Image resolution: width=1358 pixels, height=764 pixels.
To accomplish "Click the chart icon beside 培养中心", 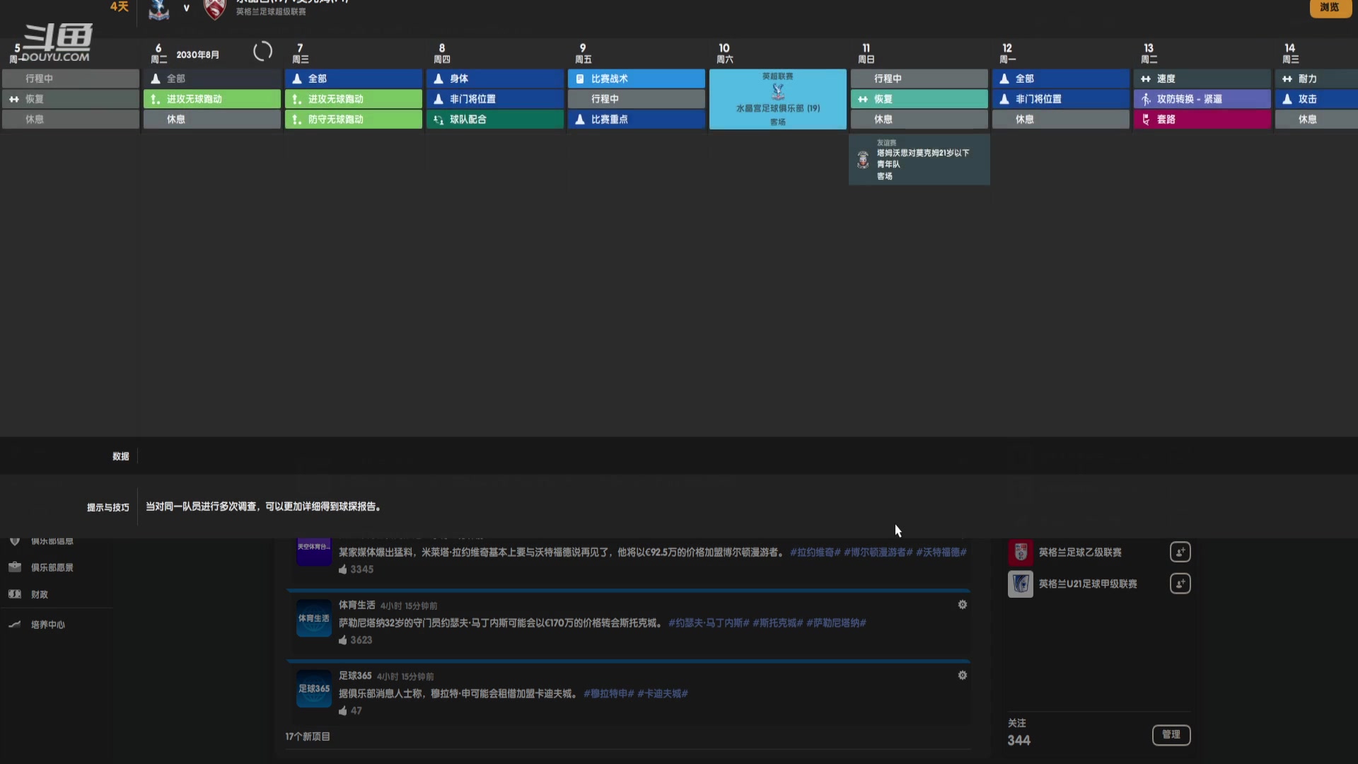I will coord(15,624).
